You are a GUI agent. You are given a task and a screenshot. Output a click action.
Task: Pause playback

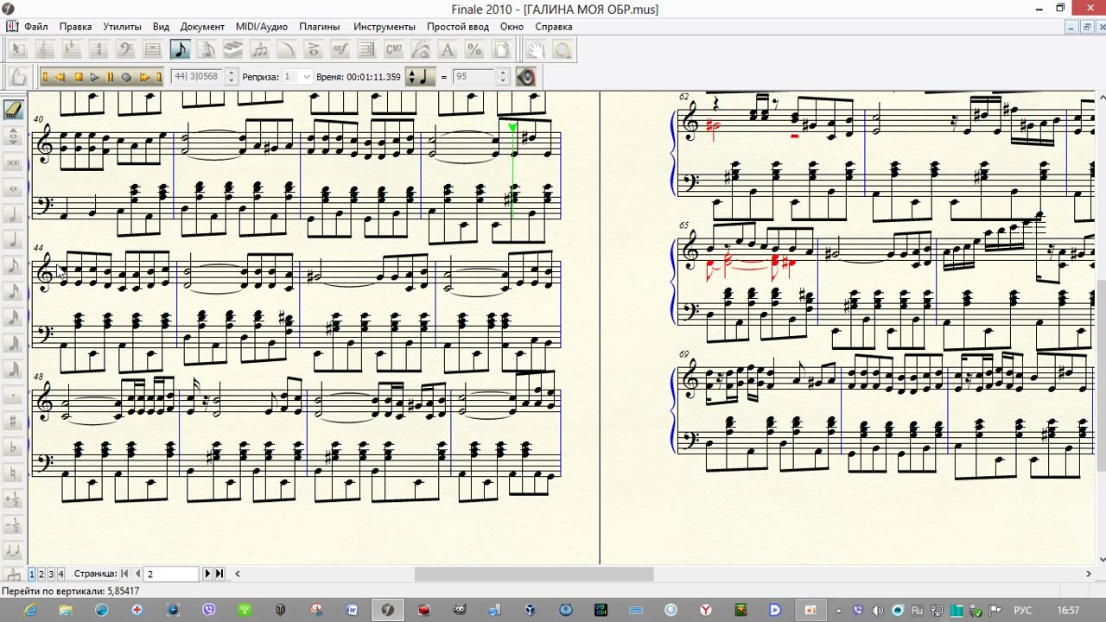[110, 77]
